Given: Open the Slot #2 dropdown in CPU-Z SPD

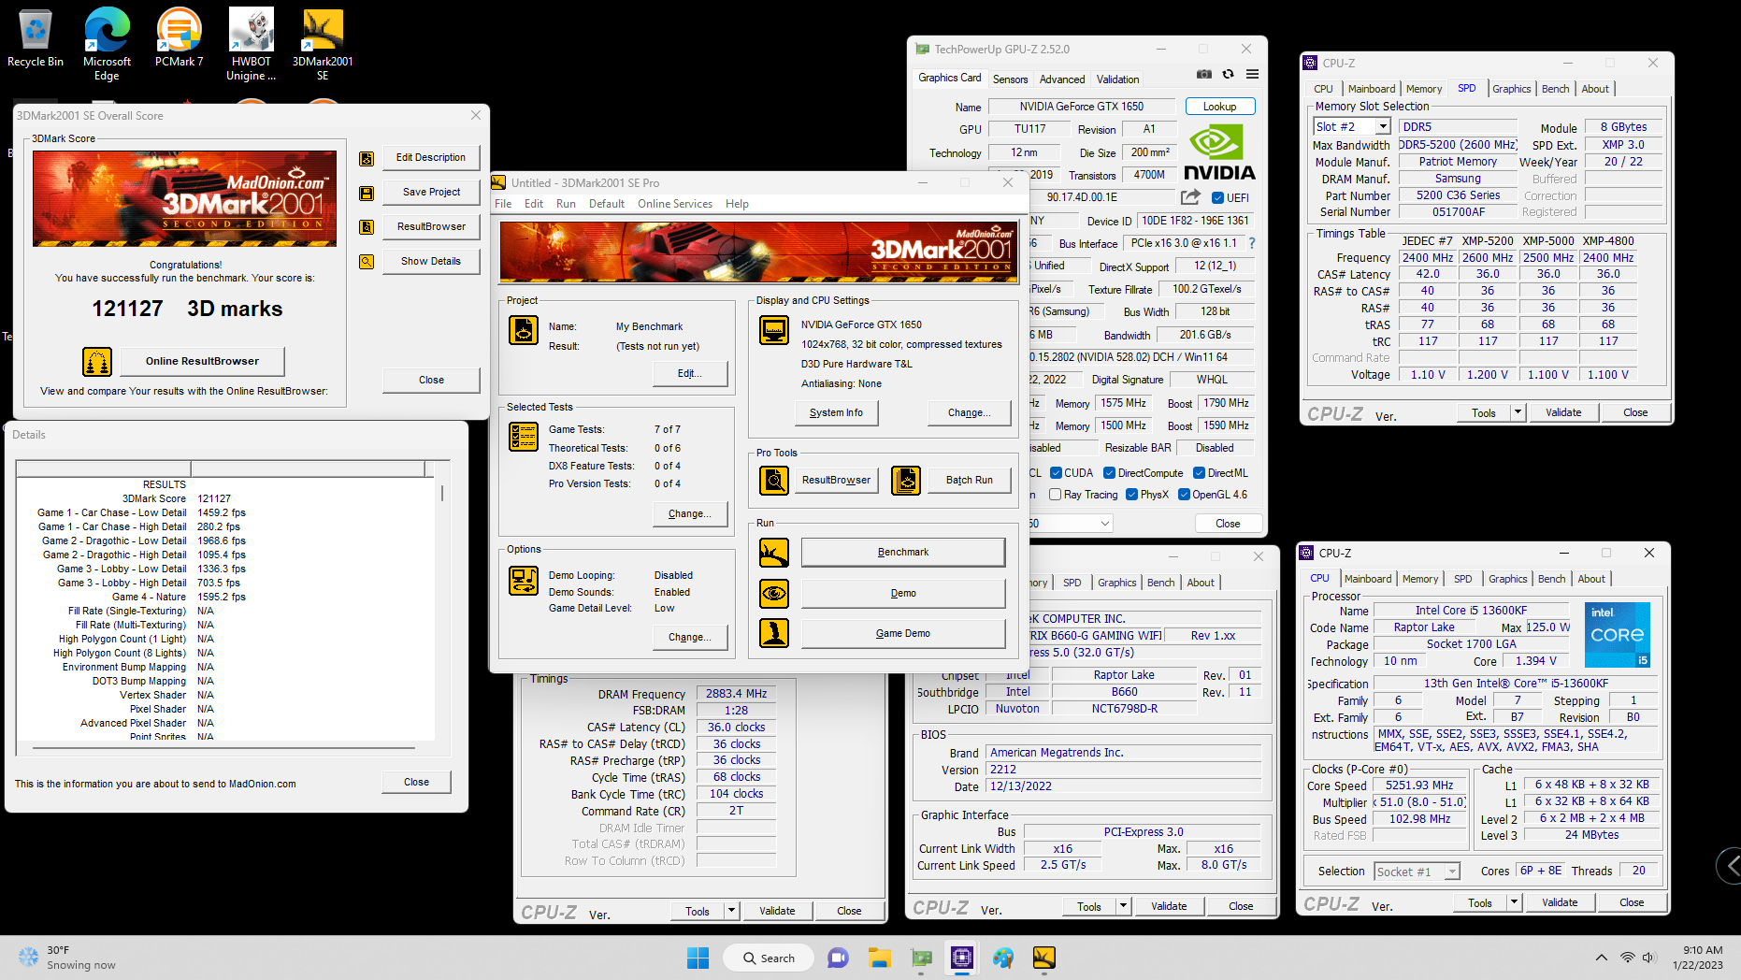Looking at the screenshot, I should tap(1382, 126).
